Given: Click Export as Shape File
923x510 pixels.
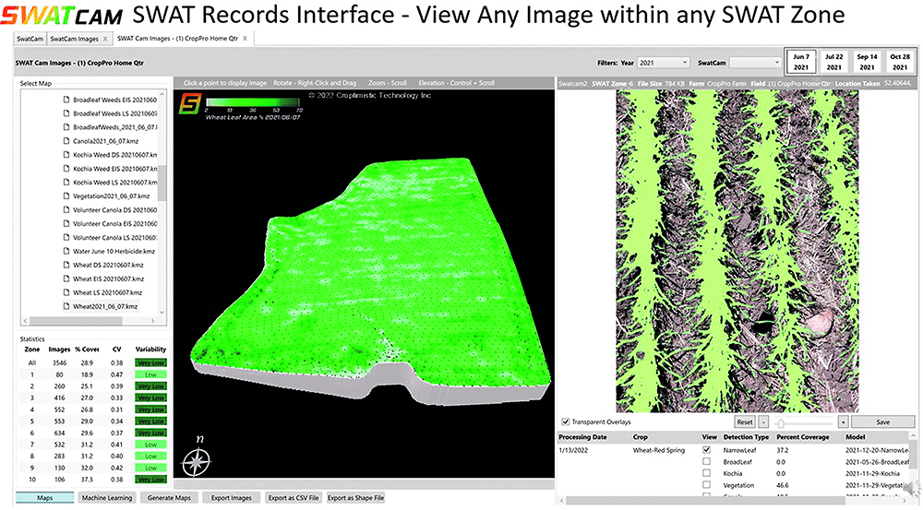Looking at the screenshot, I should tap(355, 498).
